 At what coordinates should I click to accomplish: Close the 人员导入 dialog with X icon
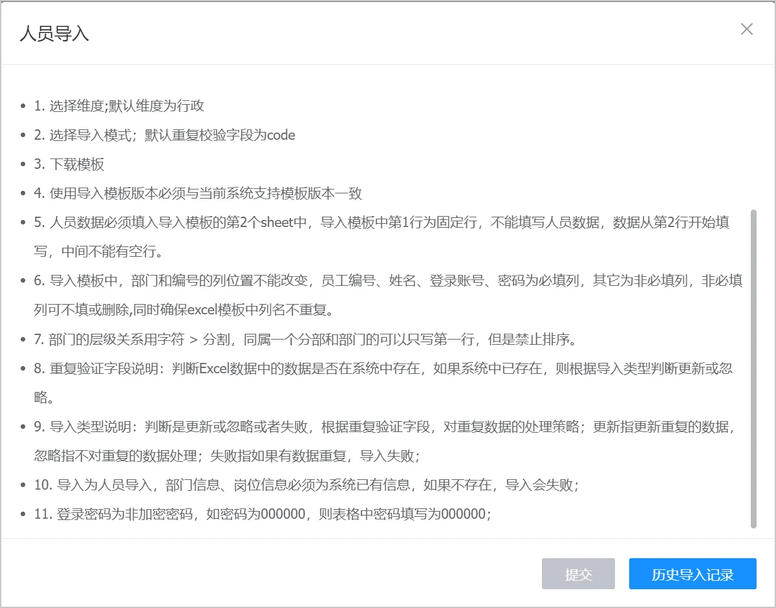(x=747, y=29)
